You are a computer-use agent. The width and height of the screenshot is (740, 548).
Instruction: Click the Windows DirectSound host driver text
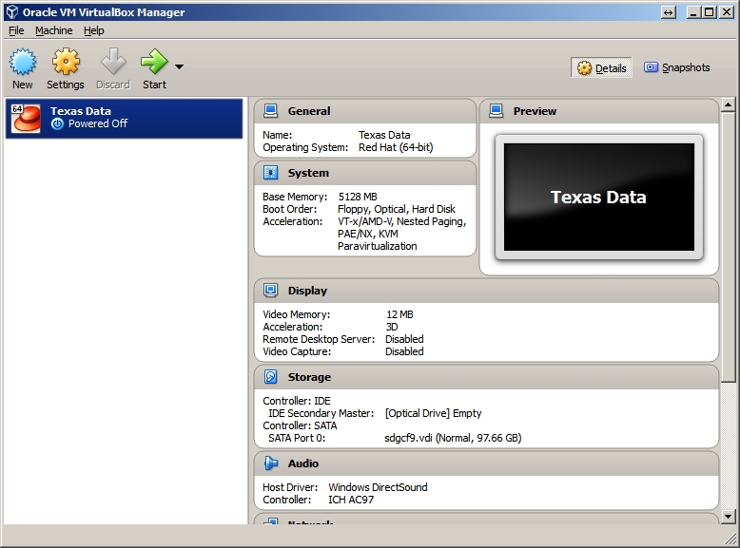pos(378,487)
